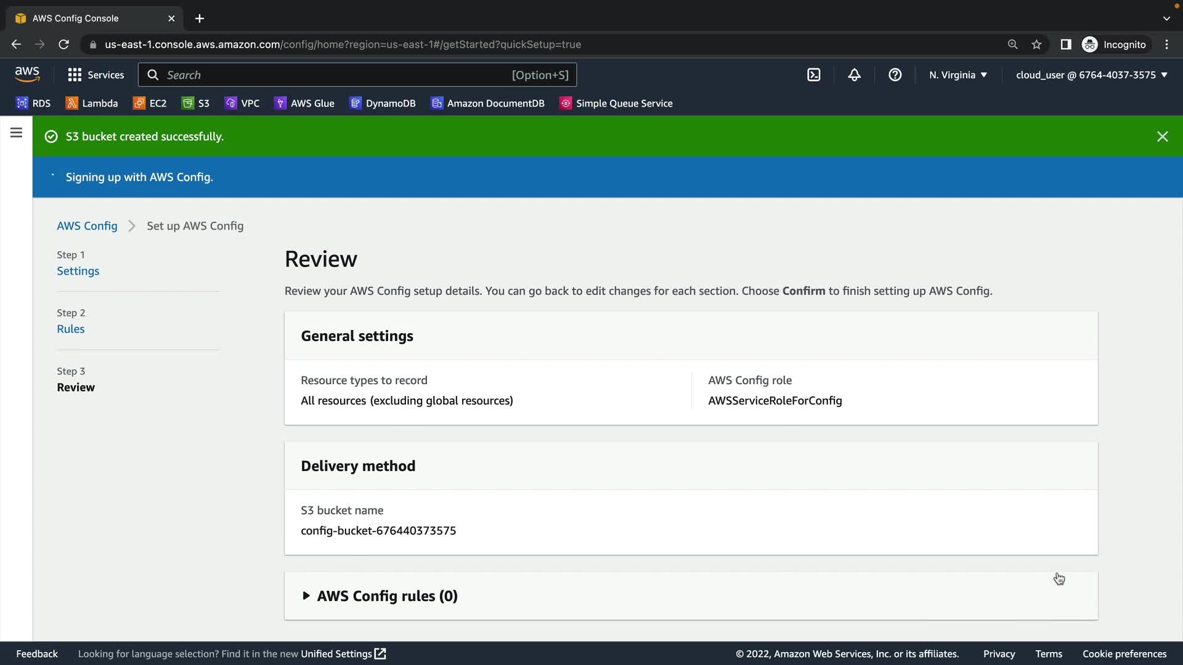This screenshot has height=665, width=1183.
Task: Click Cookie preferences in the footer
Action: [1124, 654]
